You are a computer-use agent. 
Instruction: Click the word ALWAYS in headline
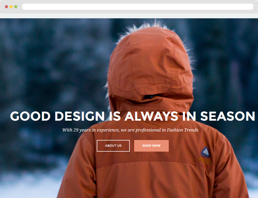151,116
